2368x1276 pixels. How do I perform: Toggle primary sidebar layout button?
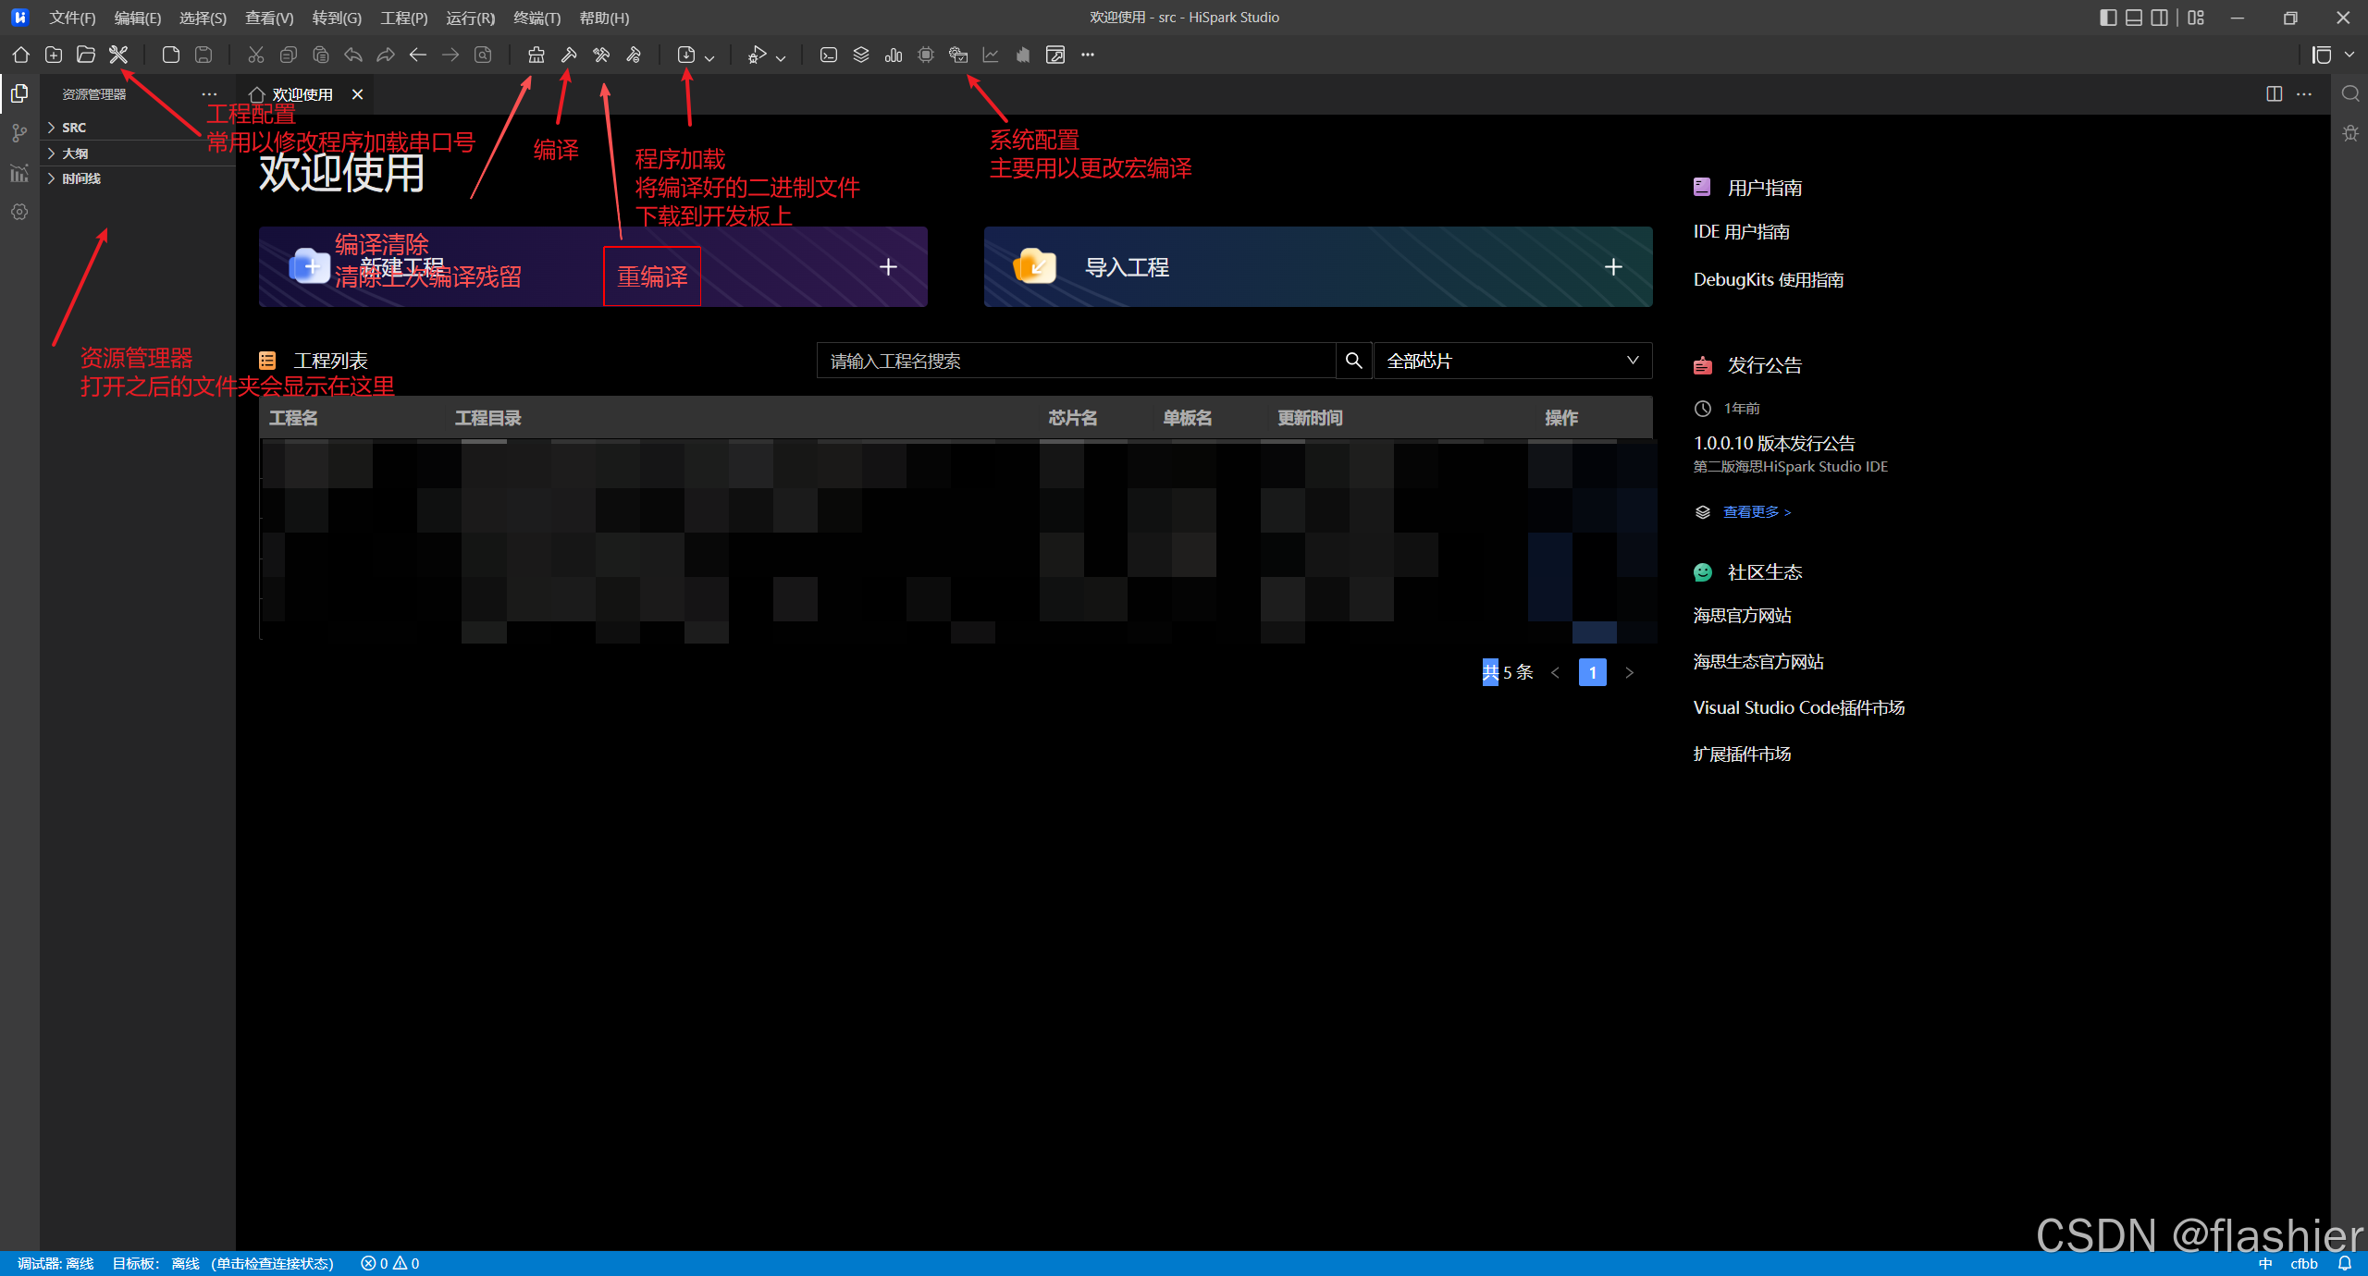(2108, 18)
